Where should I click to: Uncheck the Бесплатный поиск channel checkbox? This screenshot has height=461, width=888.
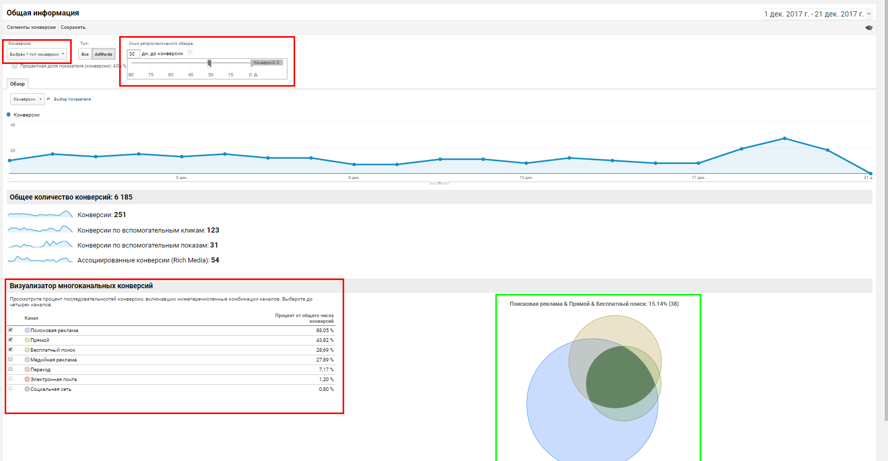click(10, 349)
